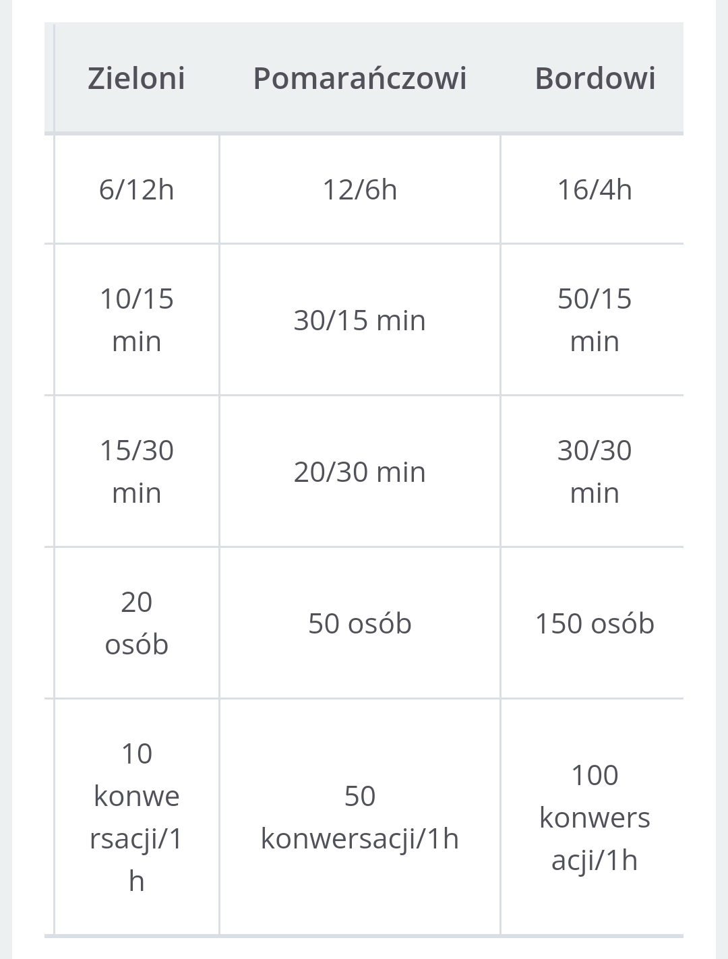Click the 20 osób cell

coord(136,623)
